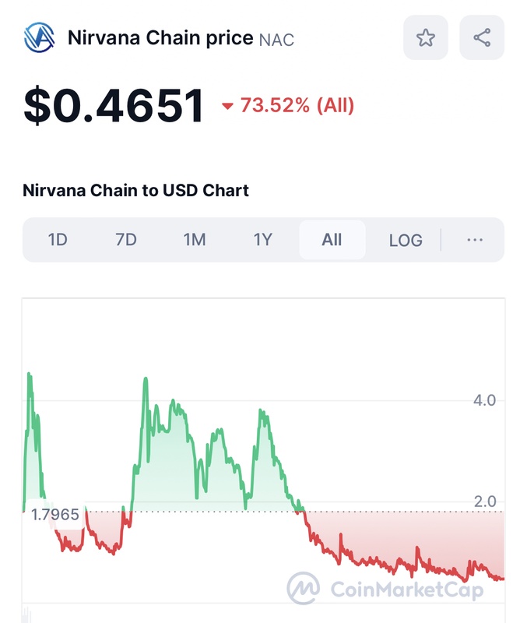Screen dimensions: 527x623
Task: Toggle LOG scale on chart
Action: (x=406, y=240)
